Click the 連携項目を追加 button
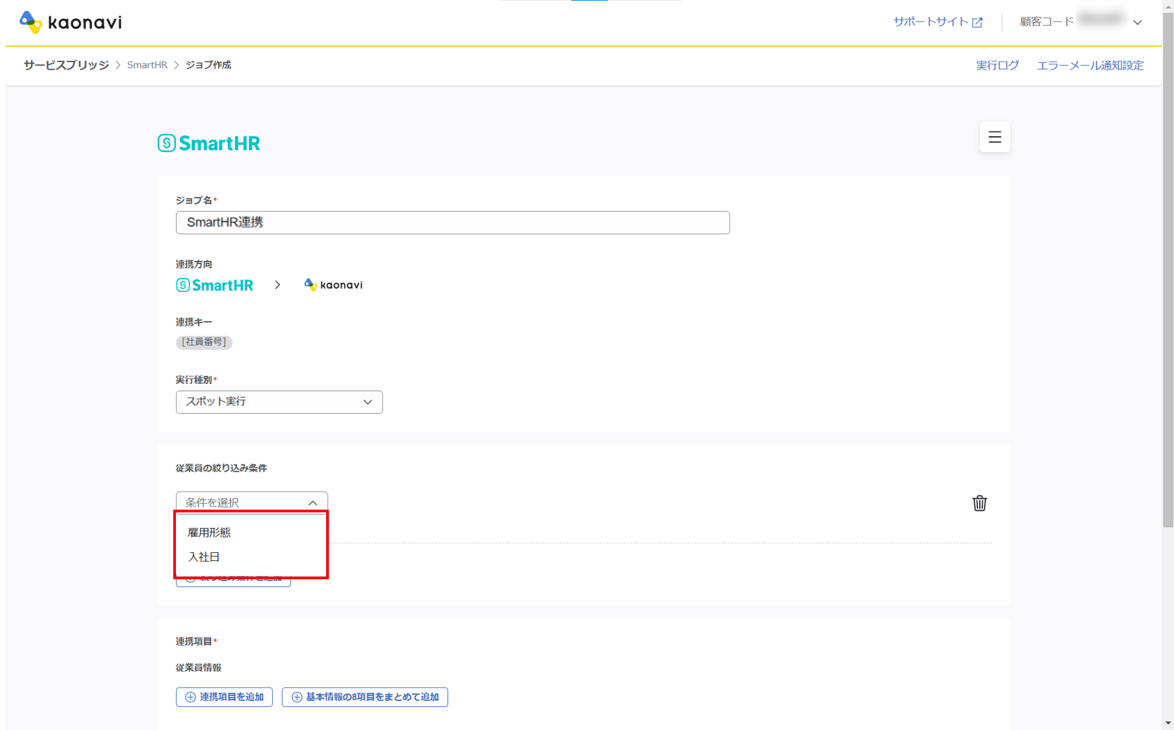This screenshot has width=1174, height=730. tap(224, 697)
